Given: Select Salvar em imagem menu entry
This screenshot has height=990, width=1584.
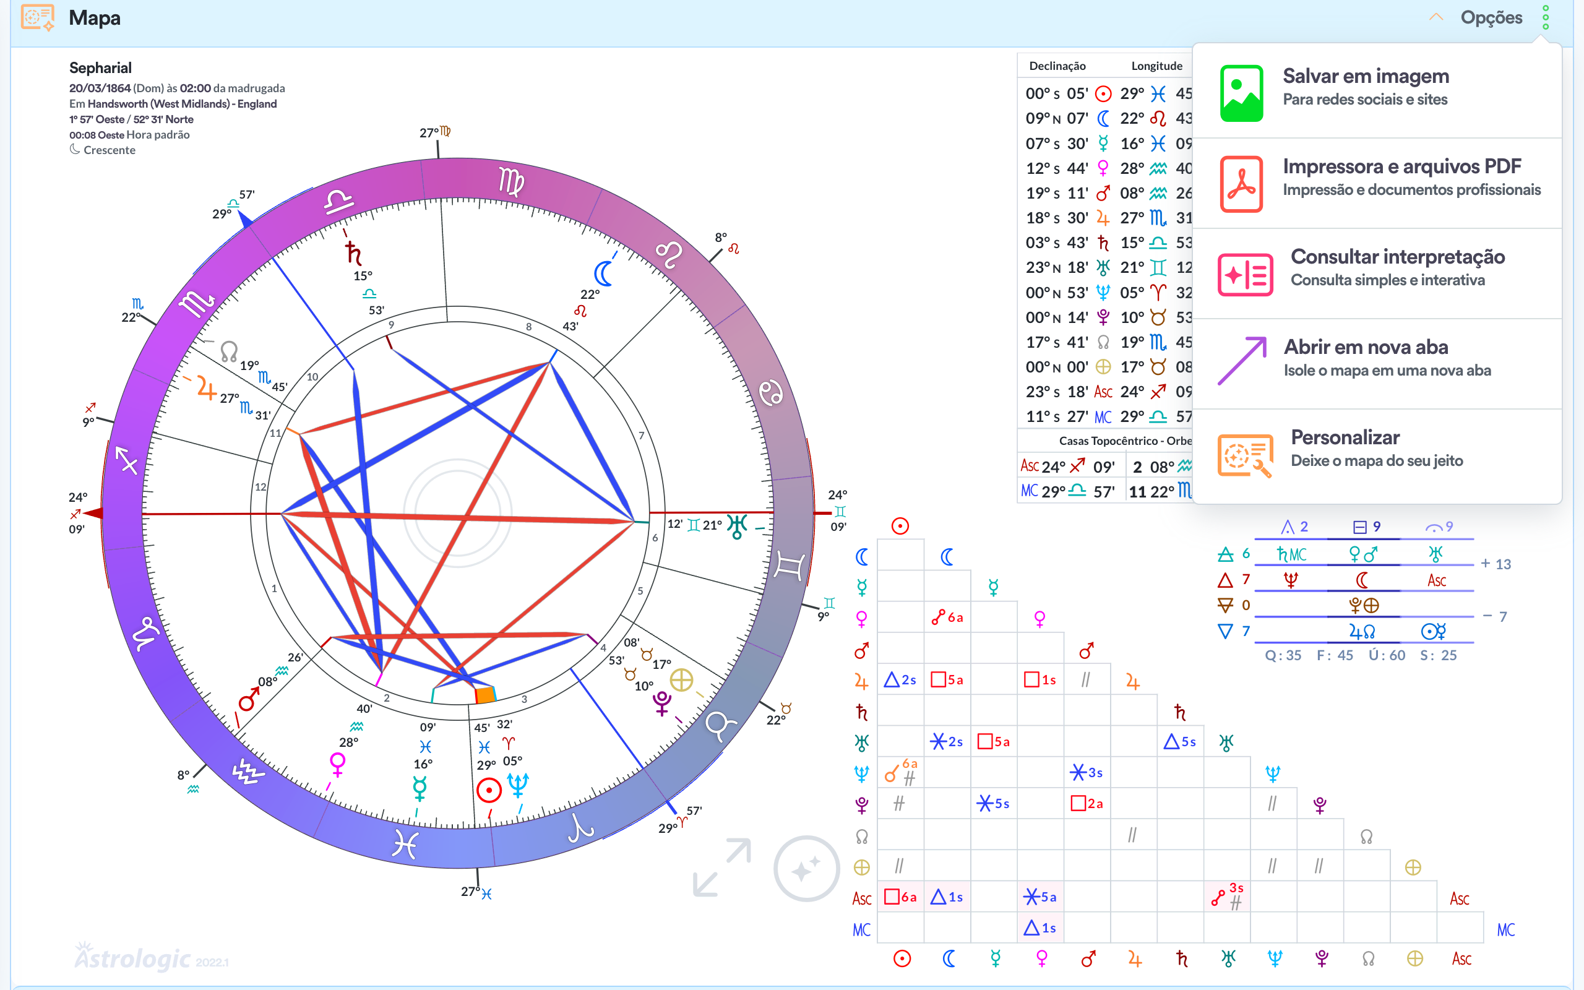Looking at the screenshot, I should (x=1366, y=77).
